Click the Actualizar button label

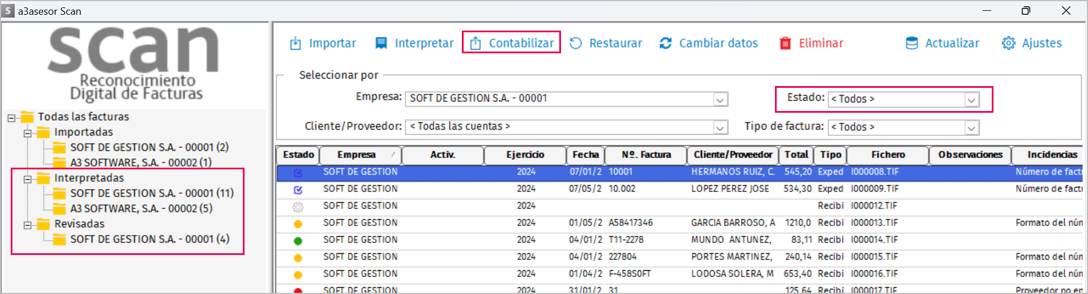pos(952,43)
